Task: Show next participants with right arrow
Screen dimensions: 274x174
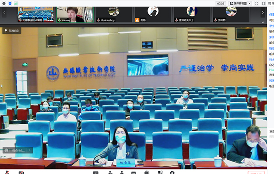Action: (263, 13)
